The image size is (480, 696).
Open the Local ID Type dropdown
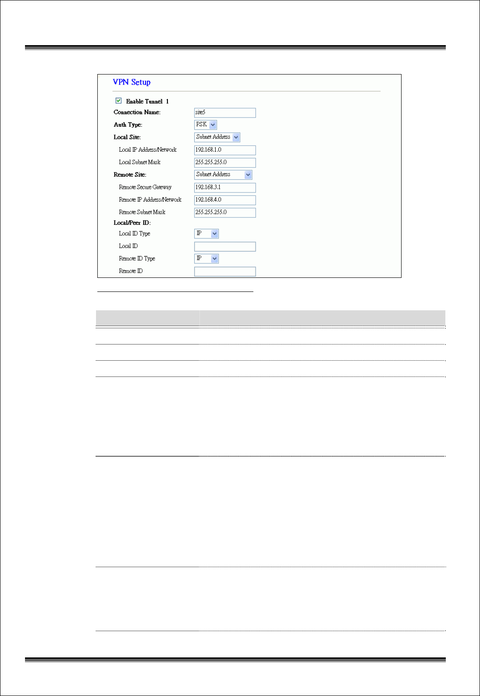click(206, 234)
